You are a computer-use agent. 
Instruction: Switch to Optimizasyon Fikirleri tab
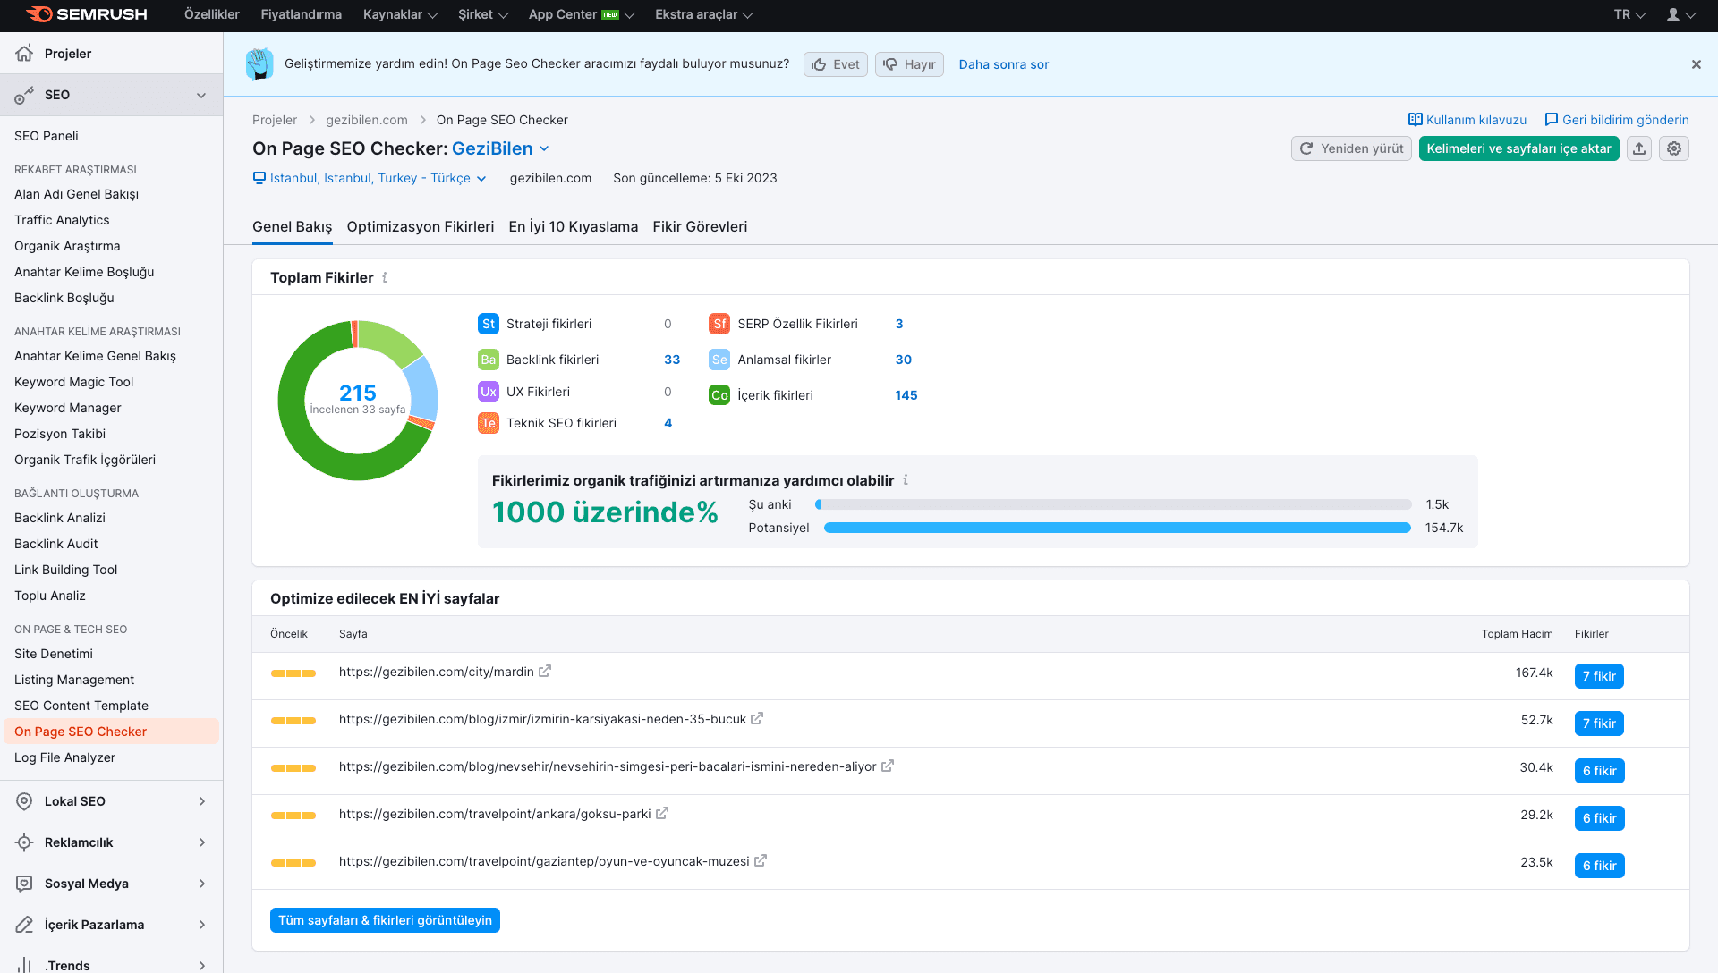coord(421,226)
